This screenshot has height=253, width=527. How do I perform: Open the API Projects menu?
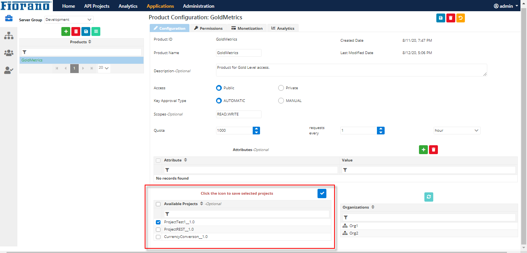click(x=97, y=6)
